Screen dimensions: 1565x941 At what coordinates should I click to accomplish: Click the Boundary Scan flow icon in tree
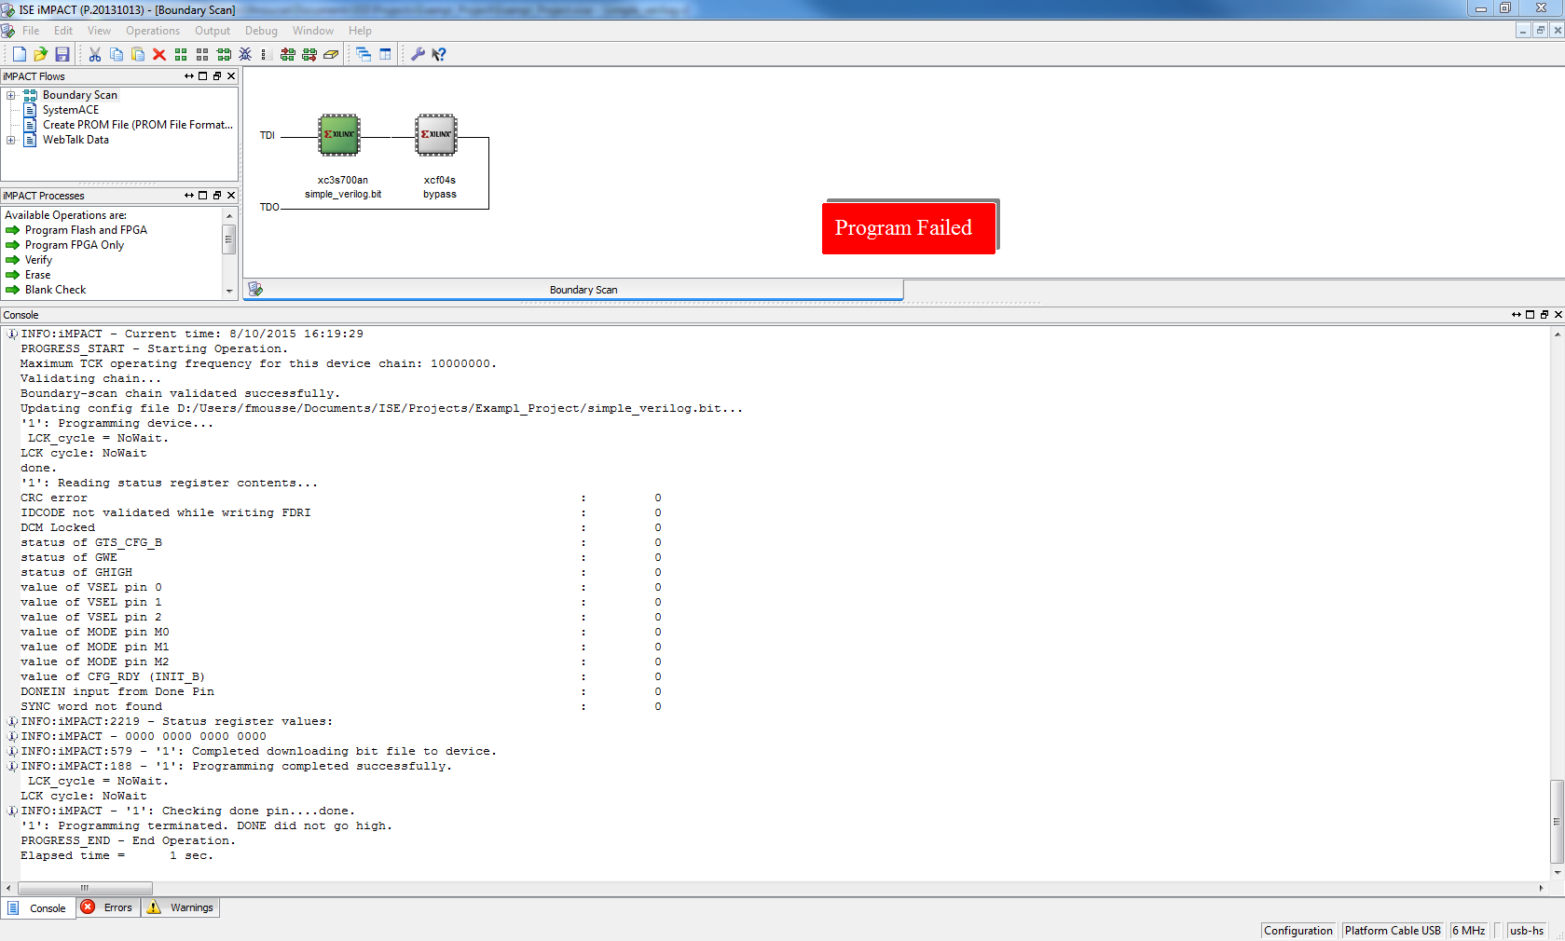click(30, 95)
